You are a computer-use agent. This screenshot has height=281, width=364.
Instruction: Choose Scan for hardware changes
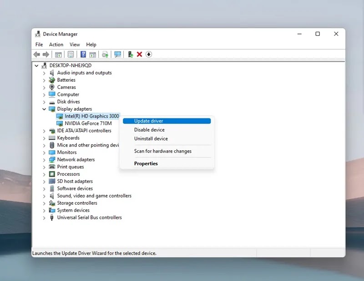(x=167, y=151)
